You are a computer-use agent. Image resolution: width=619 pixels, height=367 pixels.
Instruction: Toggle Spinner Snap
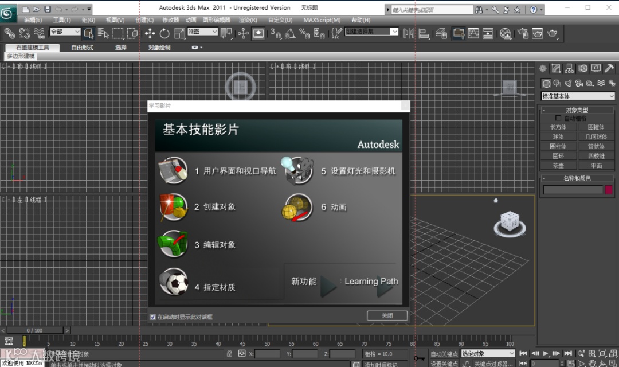[x=319, y=34]
